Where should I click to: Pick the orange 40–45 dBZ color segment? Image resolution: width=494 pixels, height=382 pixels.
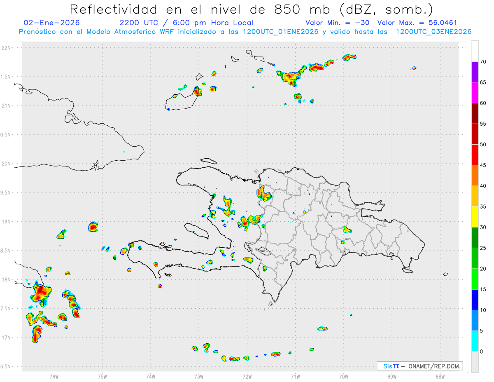(x=475, y=176)
